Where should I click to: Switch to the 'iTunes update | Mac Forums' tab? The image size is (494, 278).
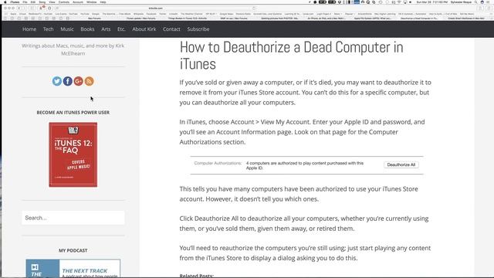click(140, 19)
